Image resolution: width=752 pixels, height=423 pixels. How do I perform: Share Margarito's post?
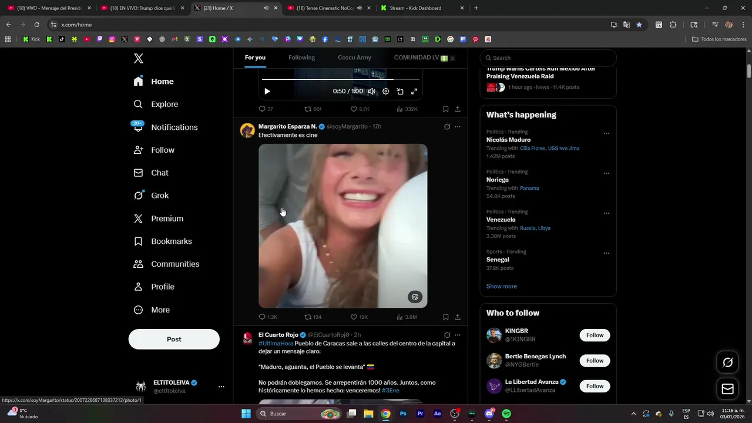[458, 317]
